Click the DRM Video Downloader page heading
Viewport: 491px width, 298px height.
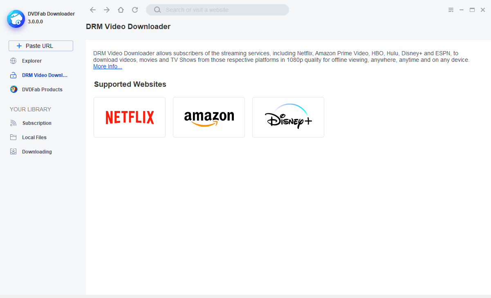click(128, 27)
